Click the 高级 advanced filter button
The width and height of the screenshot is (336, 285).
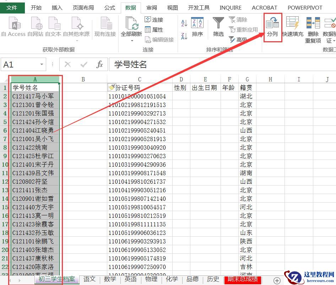[238, 39]
